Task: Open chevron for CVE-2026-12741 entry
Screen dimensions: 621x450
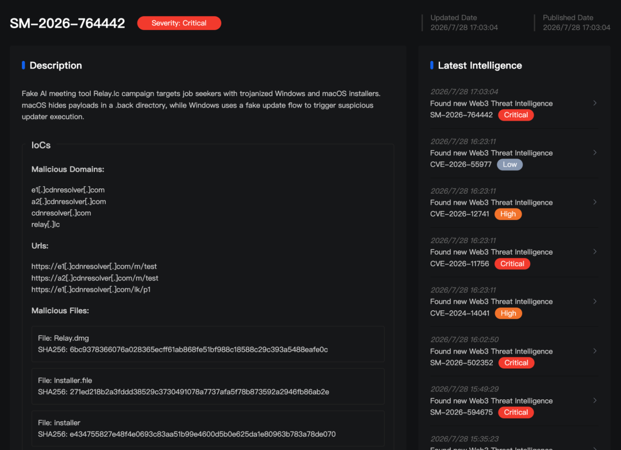Action: pyautogui.click(x=595, y=202)
